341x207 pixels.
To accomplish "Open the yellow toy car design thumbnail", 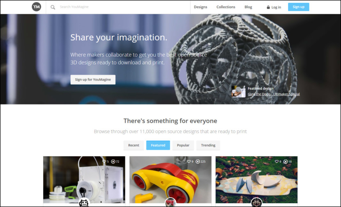I will tap(170, 180).
